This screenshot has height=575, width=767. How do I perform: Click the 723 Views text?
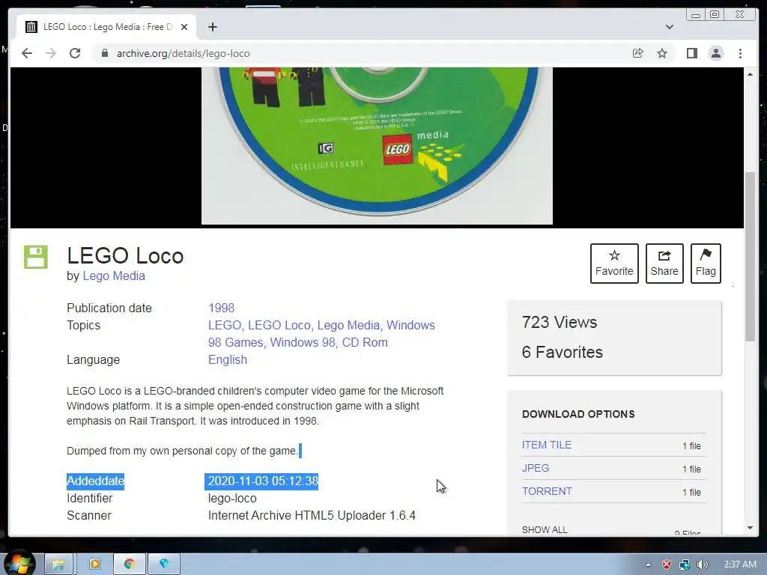coord(559,322)
